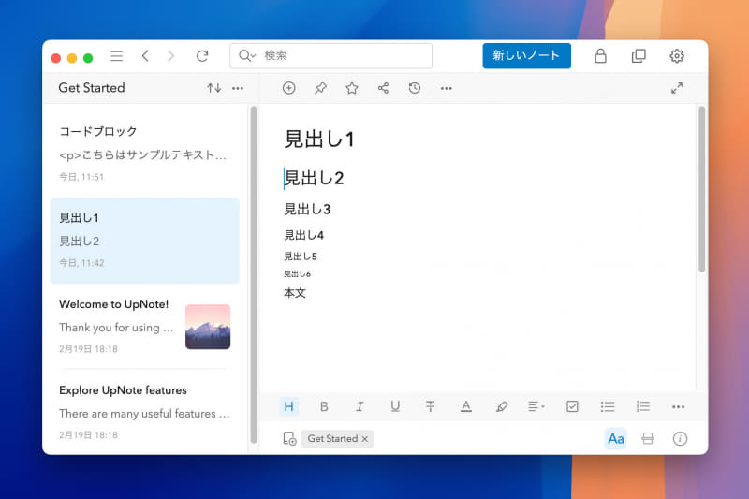Open the text alignment dropdown
This screenshot has height=499, width=749.
(x=536, y=406)
